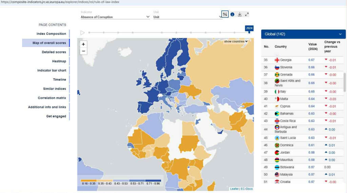This screenshot has width=347, height=193.
Task: Open the Correlation matrix section
Action: pos(52,98)
